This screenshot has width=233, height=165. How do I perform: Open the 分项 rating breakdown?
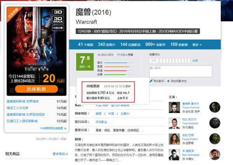195,61
